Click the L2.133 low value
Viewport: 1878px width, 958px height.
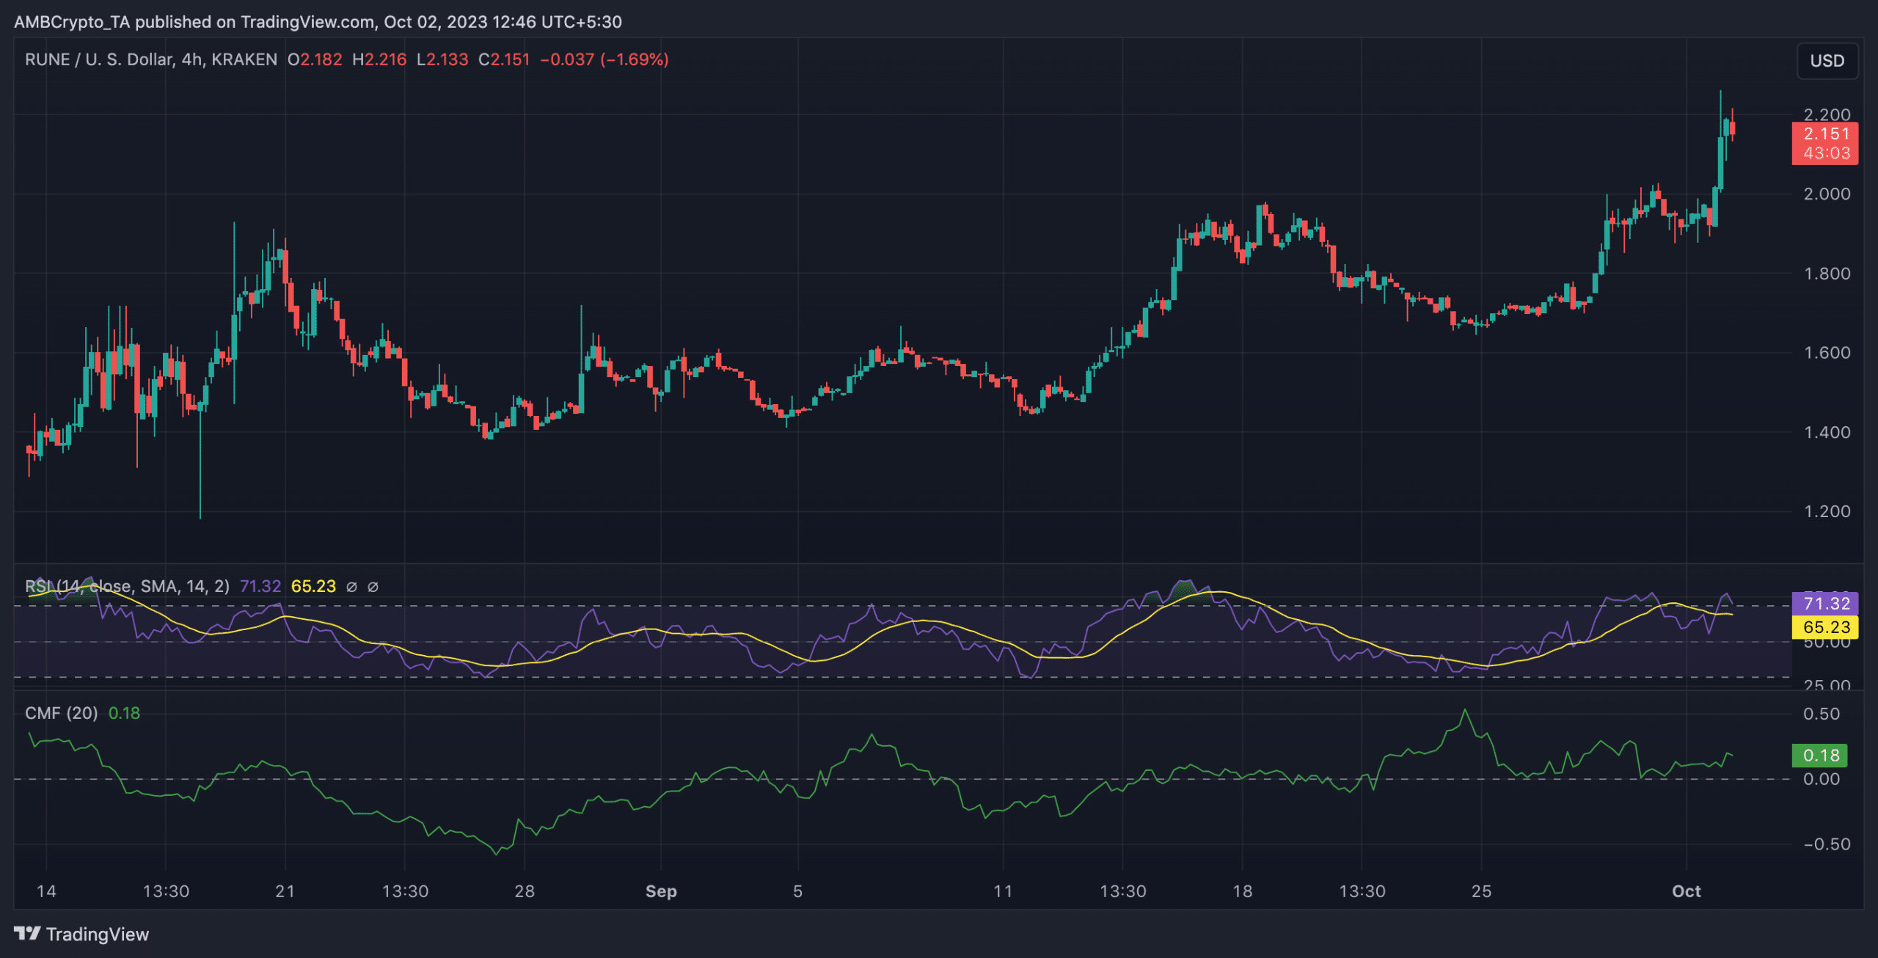pos(442,59)
